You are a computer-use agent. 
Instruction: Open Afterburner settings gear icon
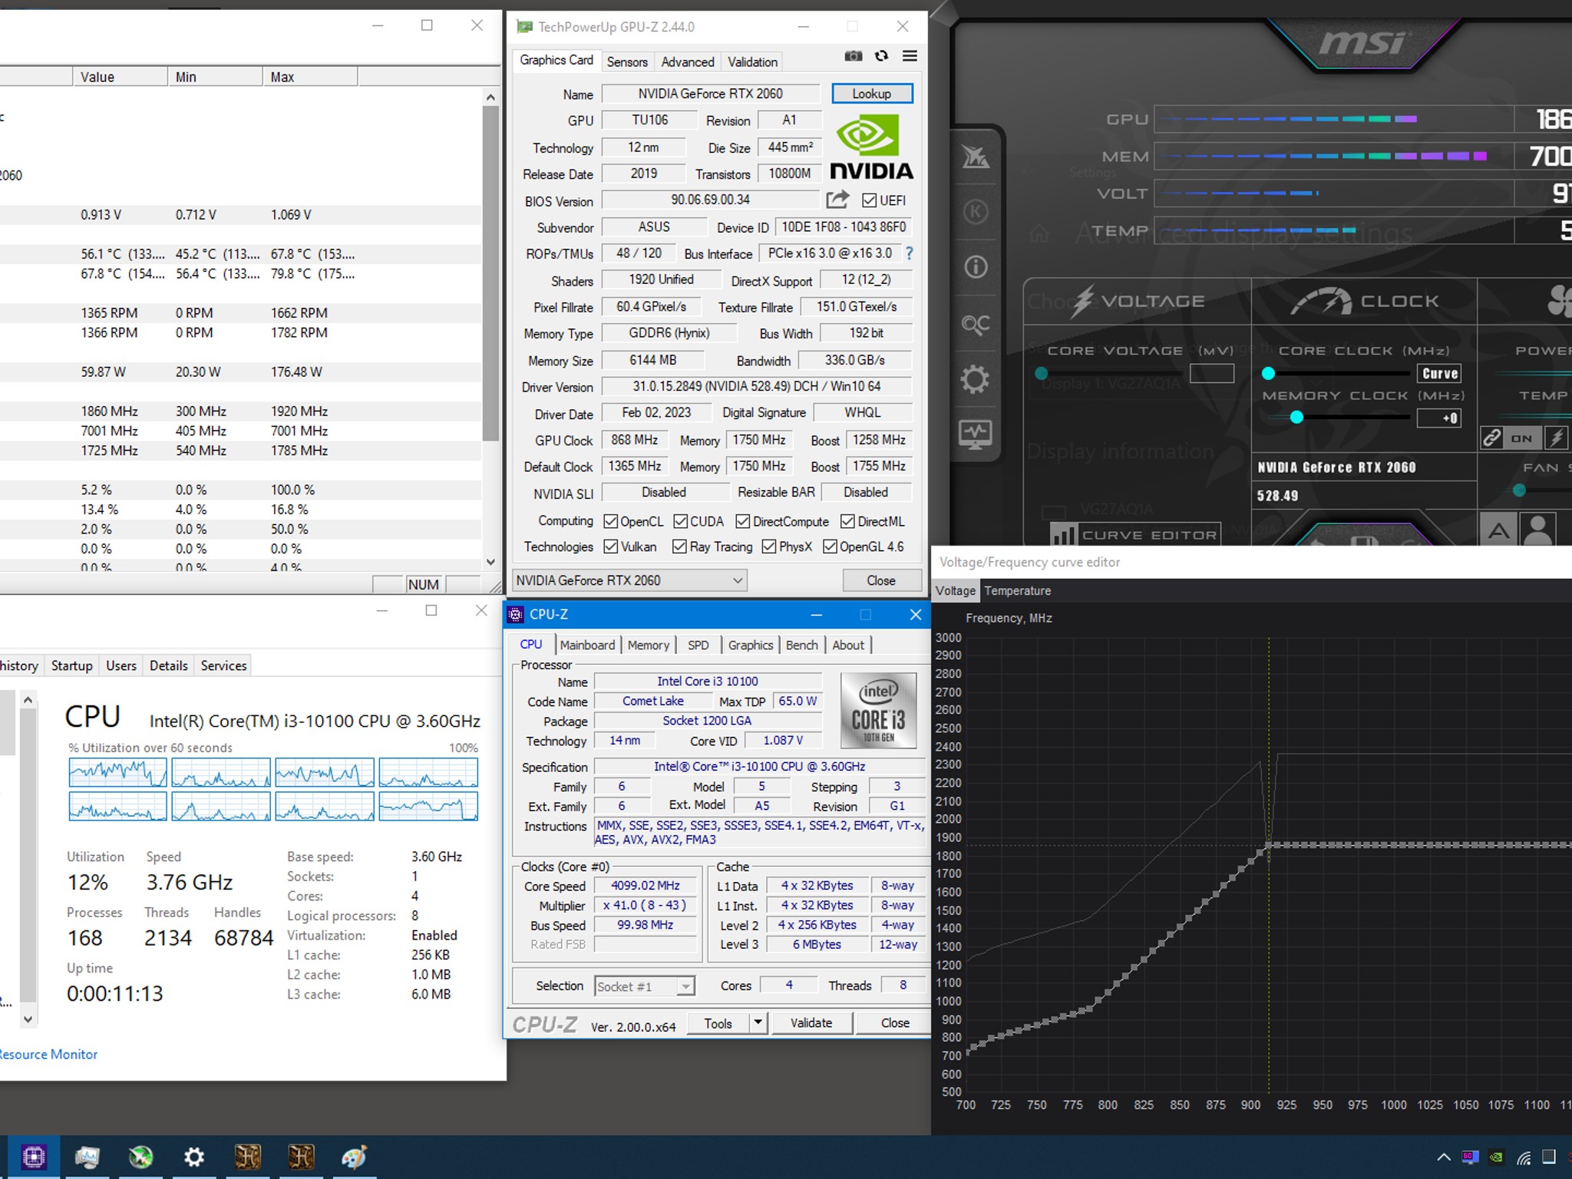point(976,379)
